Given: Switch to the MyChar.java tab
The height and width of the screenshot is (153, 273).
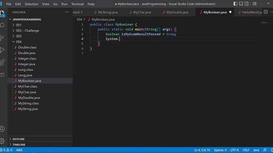Looking at the screenshot, I should [x=141, y=12].
